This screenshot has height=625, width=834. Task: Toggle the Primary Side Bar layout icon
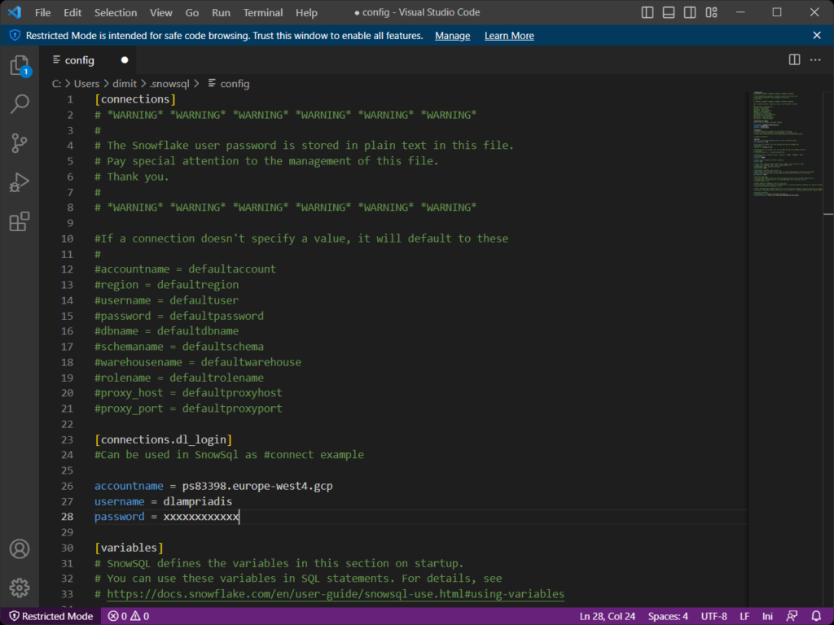(647, 12)
